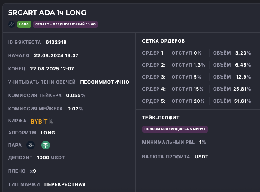Click the ADA icon in the pair row
Viewport: 260px width, 192px height.
coord(30,145)
